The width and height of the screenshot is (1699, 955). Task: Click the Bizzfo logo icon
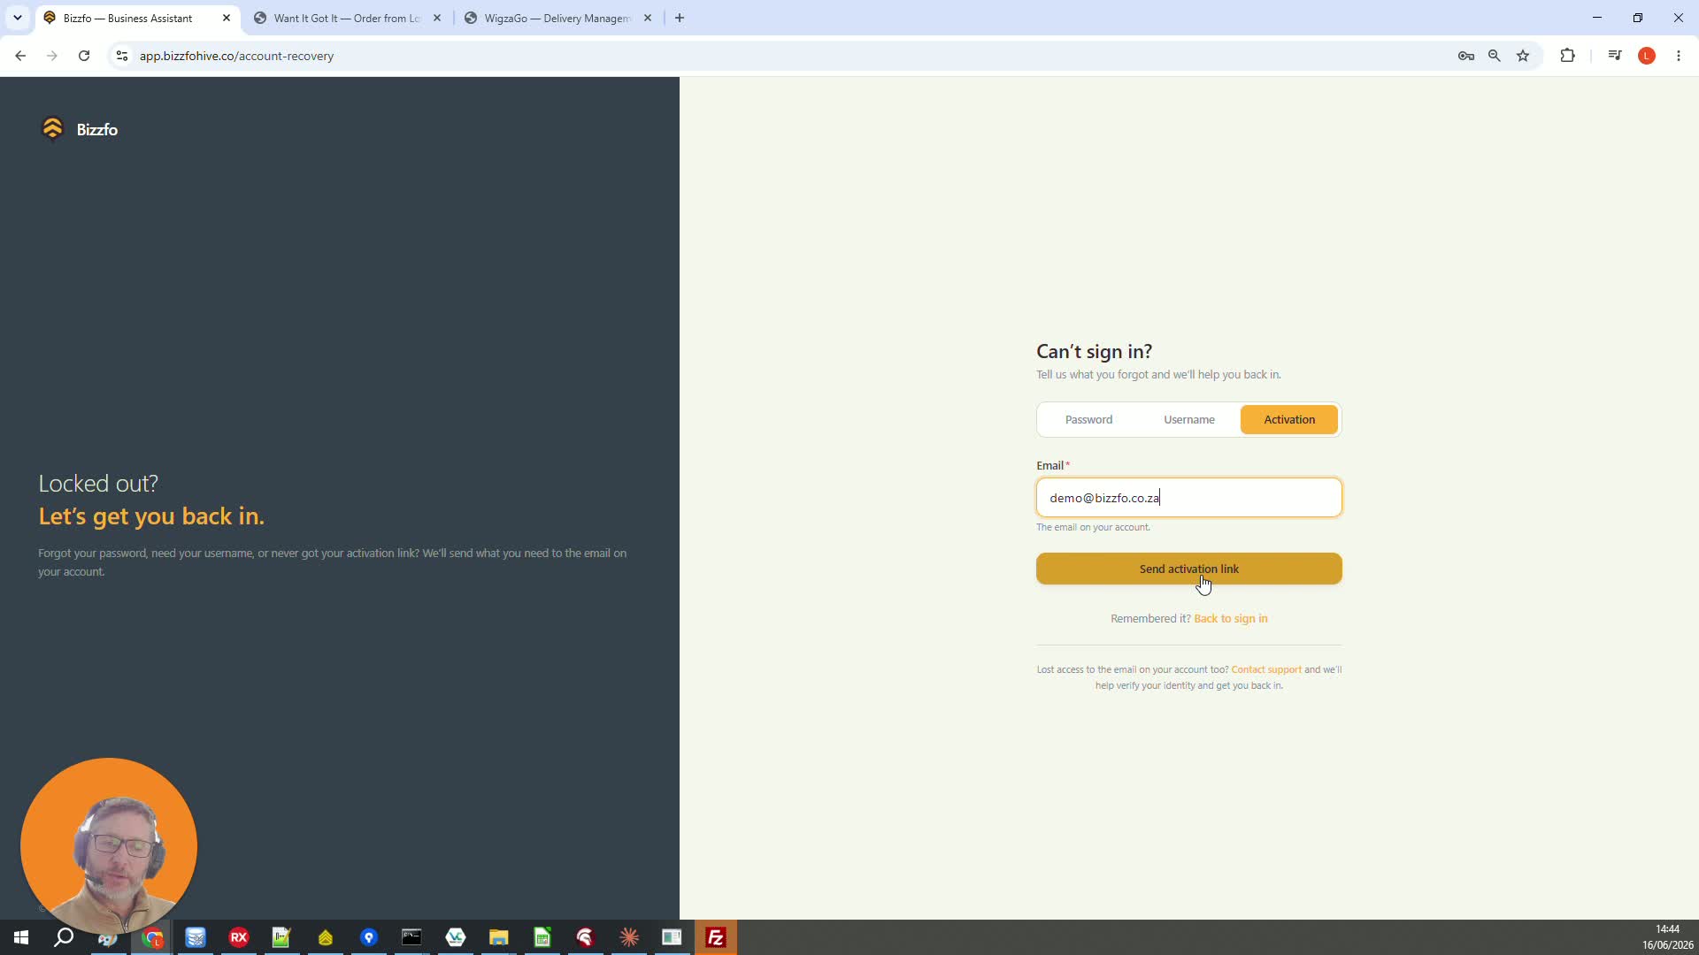[53, 129]
